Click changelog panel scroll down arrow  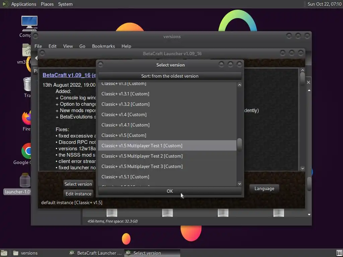pyautogui.click(x=302, y=168)
